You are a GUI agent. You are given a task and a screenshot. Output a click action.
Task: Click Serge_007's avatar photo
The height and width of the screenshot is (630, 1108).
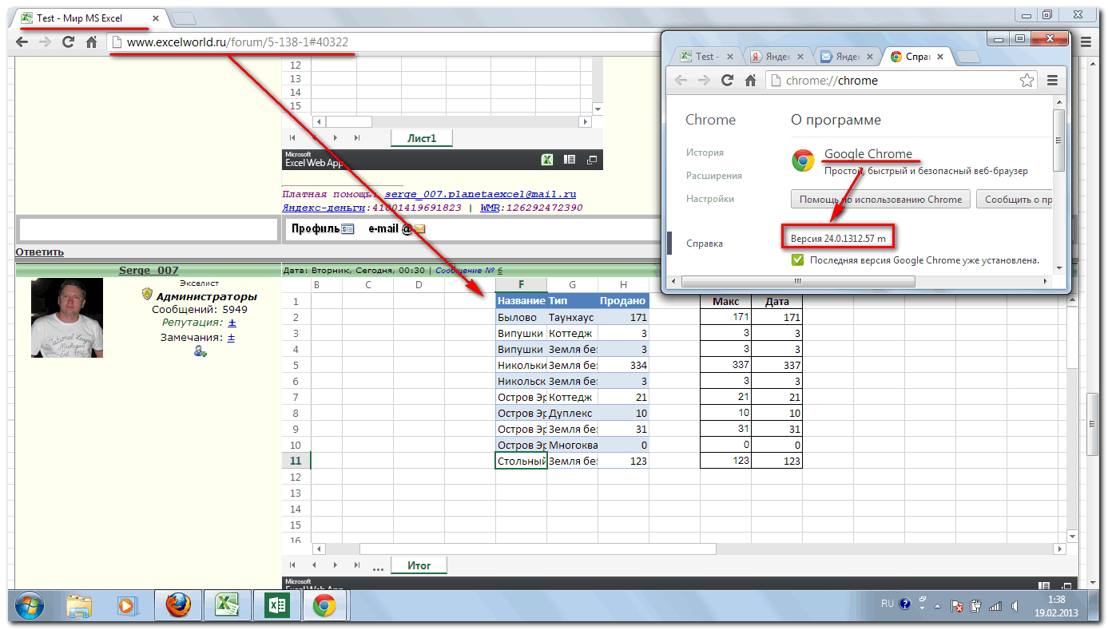coord(67,318)
